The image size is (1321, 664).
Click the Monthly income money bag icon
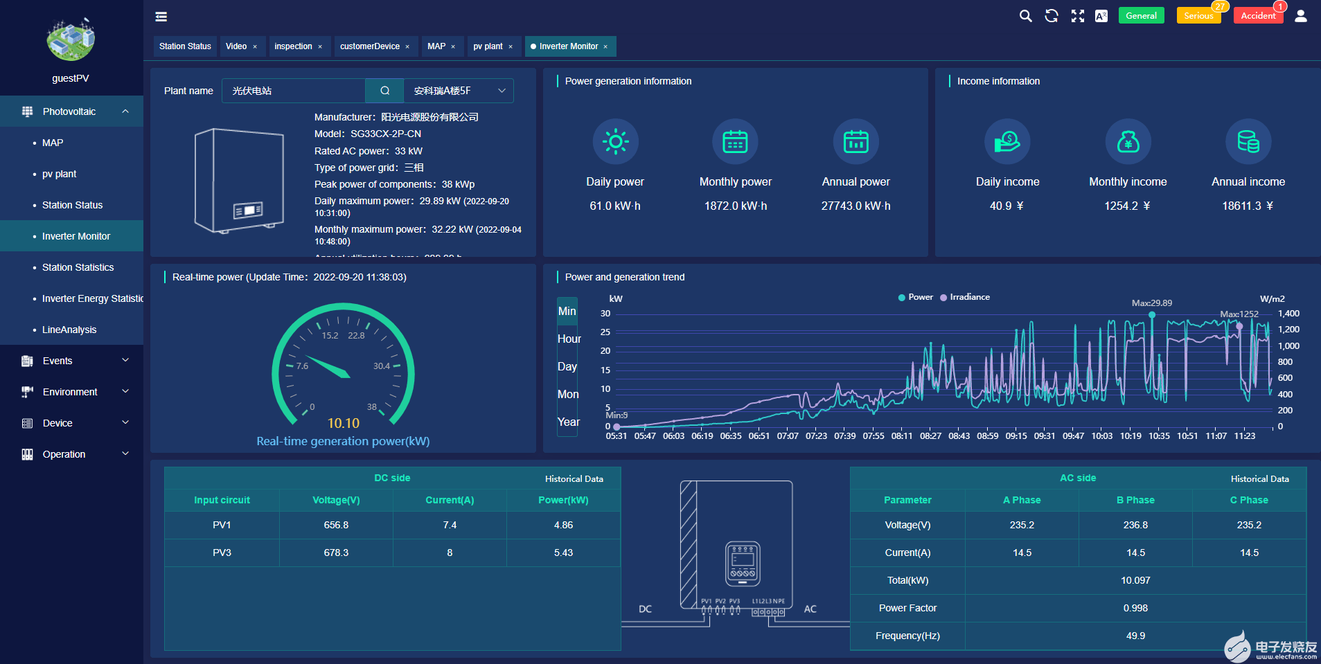tap(1128, 142)
